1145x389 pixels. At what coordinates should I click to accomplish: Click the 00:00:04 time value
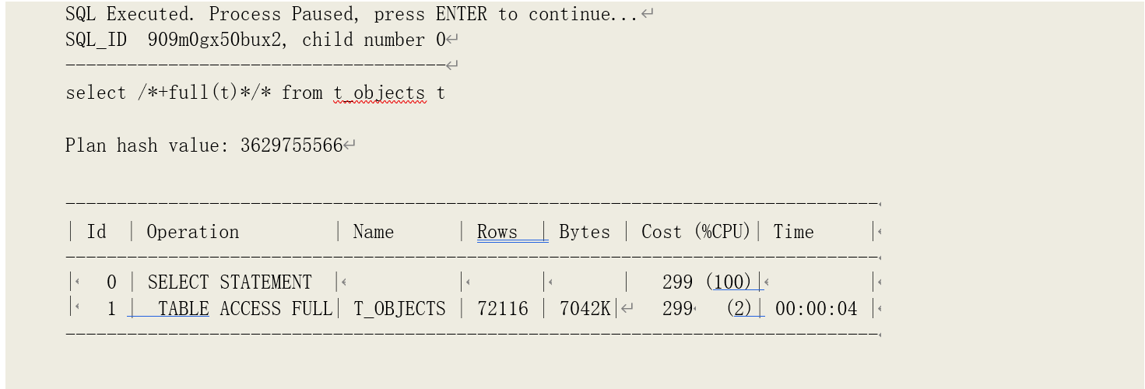click(x=817, y=309)
